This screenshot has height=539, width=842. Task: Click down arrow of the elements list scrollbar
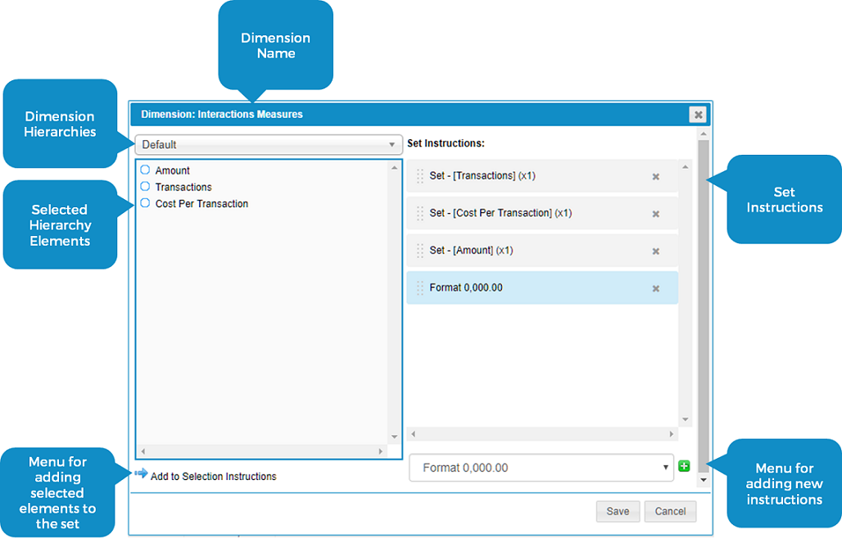pos(394,437)
